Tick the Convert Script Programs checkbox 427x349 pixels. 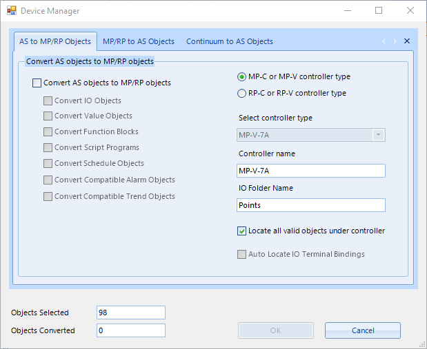[x=48, y=147]
